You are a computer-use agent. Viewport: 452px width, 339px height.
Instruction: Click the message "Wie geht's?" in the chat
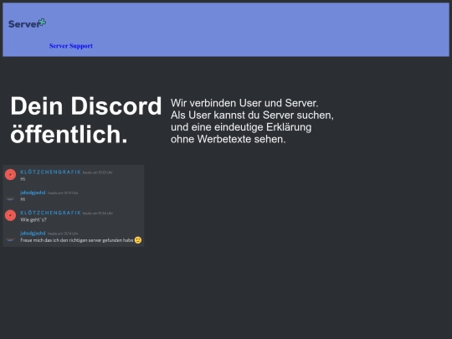pyautogui.click(x=33, y=219)
